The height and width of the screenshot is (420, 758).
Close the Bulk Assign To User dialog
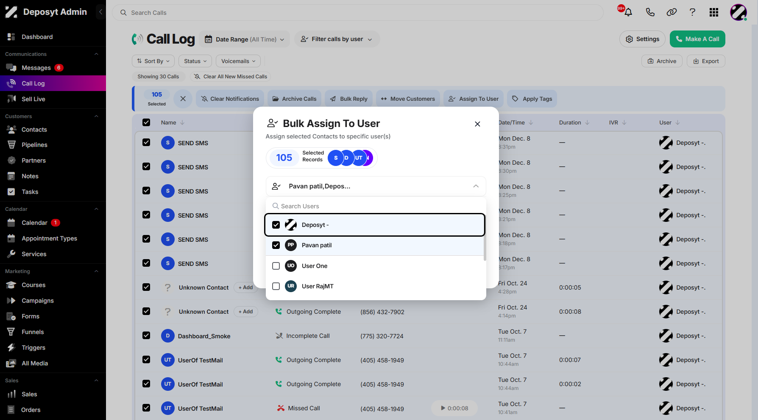477,124
